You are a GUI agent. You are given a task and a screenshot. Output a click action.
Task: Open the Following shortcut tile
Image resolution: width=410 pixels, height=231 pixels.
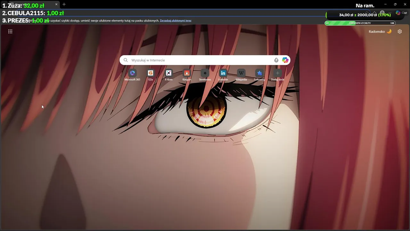click(x=259, y=75)
